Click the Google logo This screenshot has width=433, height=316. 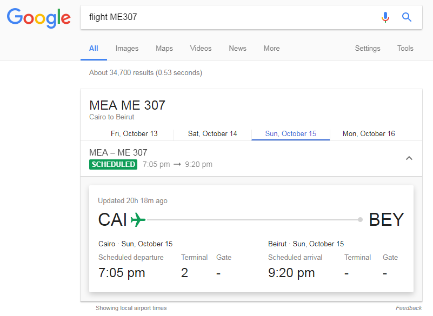coord(38,17)
